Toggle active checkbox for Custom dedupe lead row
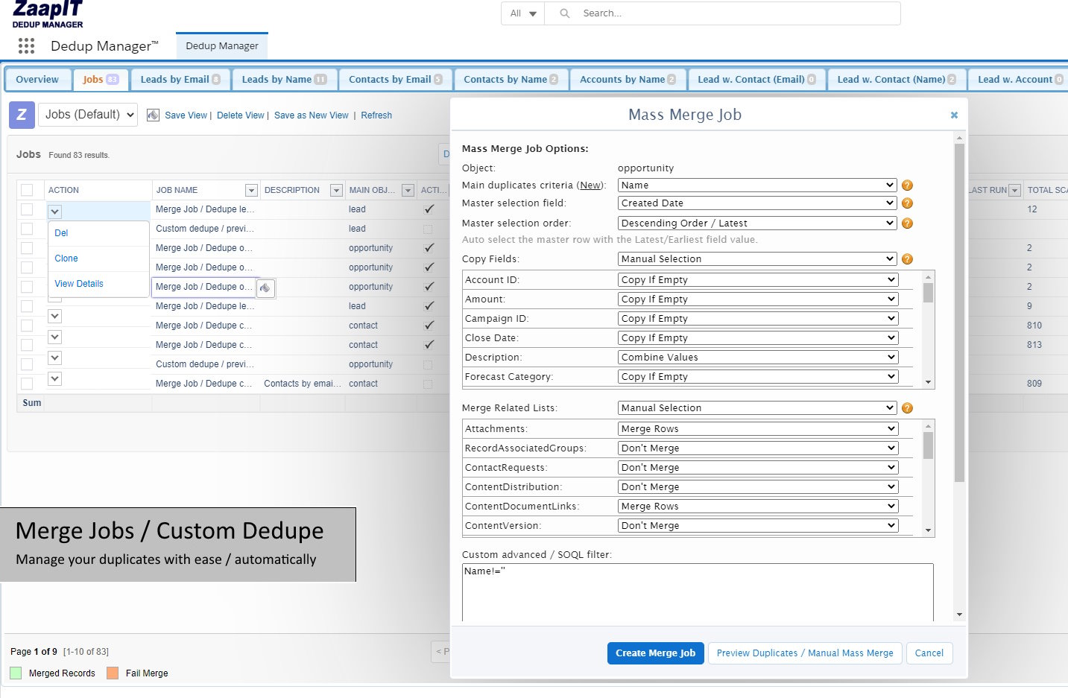Image resolution: width=1068 pixels, height=698 pixels. coord(428,229)
